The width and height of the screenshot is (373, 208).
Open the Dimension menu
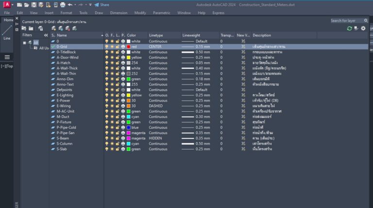click(119, 13)
